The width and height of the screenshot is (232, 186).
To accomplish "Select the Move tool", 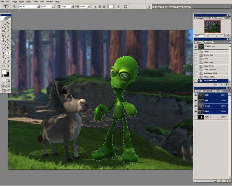I will pyautogui.click(x=8, y=23).
